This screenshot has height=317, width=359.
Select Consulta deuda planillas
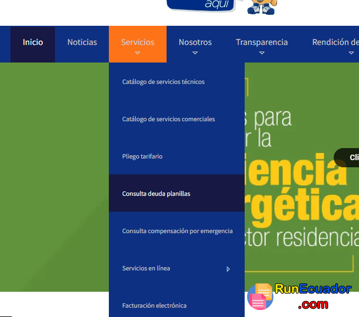click(177, 193)
